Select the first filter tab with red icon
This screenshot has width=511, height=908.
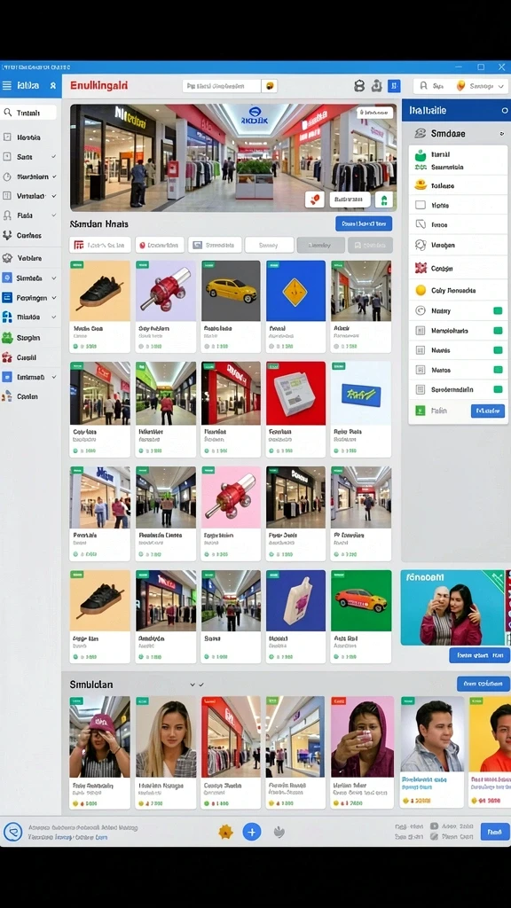pos(99,245)
